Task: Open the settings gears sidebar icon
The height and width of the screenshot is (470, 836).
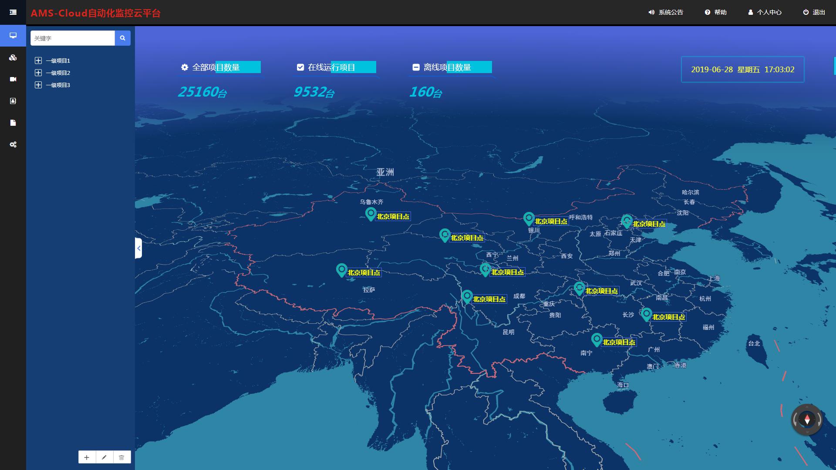Action: 13,144
